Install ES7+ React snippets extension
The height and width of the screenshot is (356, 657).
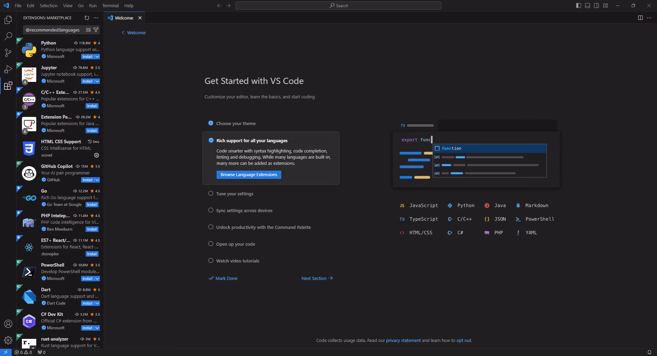92,254
